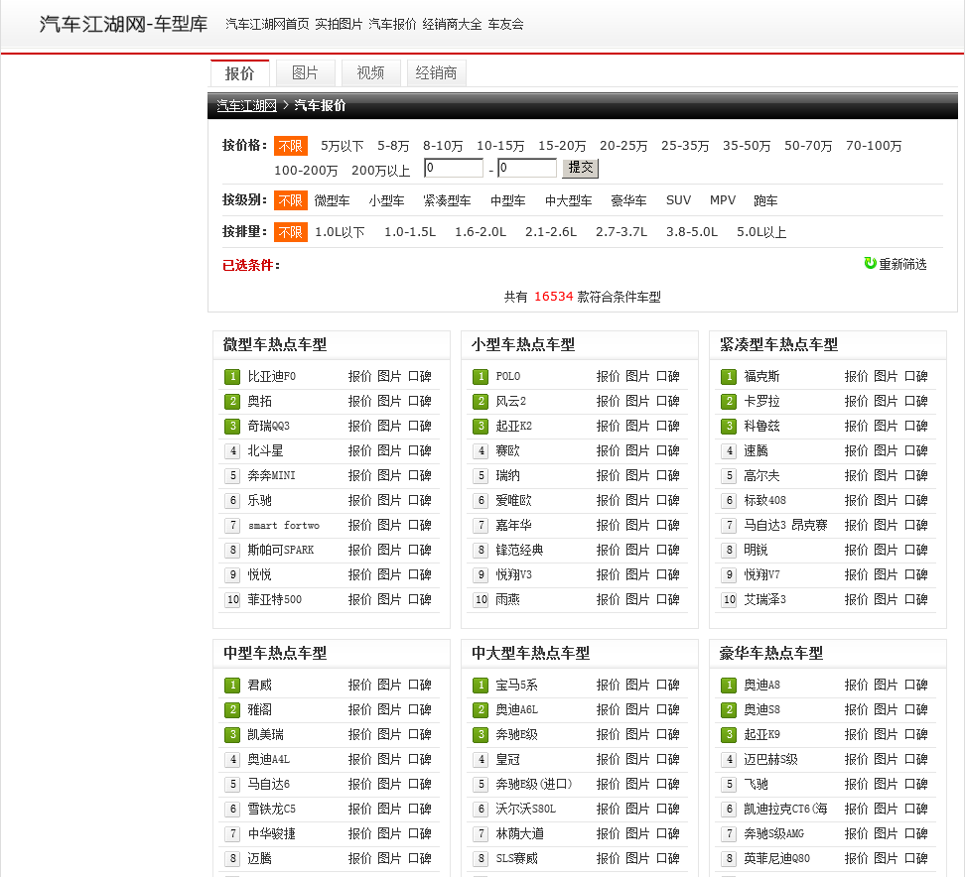Open 口碑 for 迈巴赫S级

pyautogui.click(x=915, y=760)
